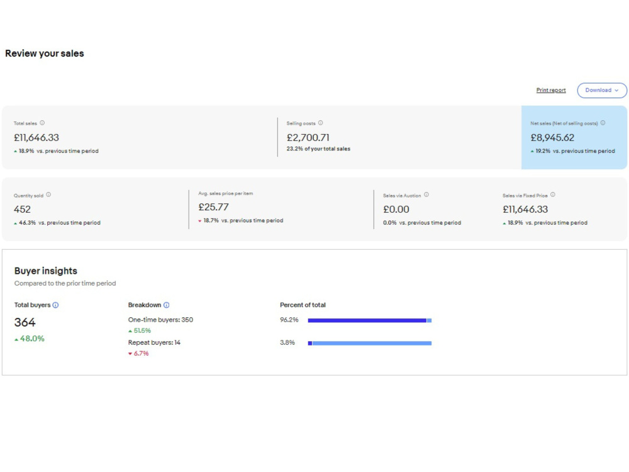Click the Review your sales heading
The height and width of the screenshot is (472, 629).
pyautogui.click(x=45, y=53)
